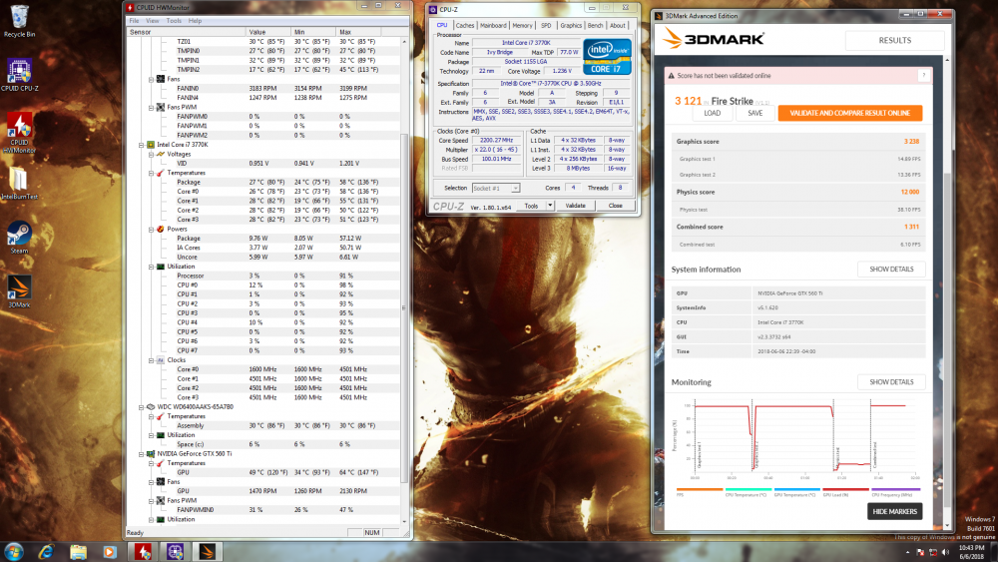Toggle the CPU Temperature series in the legend
The width and height of the screenshot is (998, 562).
point(748,491)
